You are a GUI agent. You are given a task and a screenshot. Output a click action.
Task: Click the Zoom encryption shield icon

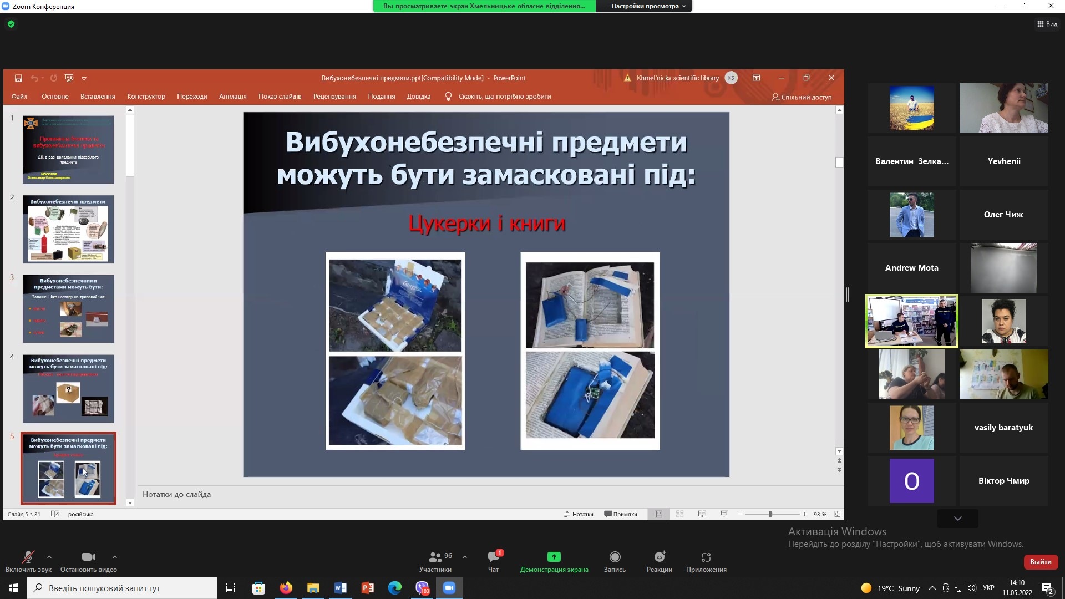(x=11, y=24)
